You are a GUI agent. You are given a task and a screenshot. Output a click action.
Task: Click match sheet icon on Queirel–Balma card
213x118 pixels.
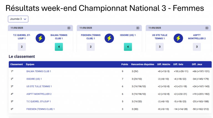pyautogui.click(x=69, y=28)
